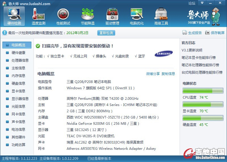Viewport: 227px width, 162px height.
Task: Click the Pentium T4200 processor value
Action: (102, 99)
